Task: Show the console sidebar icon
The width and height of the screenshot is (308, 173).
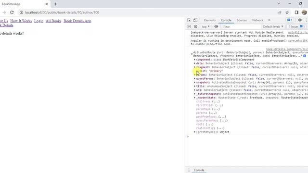Action: pos(189,26)
